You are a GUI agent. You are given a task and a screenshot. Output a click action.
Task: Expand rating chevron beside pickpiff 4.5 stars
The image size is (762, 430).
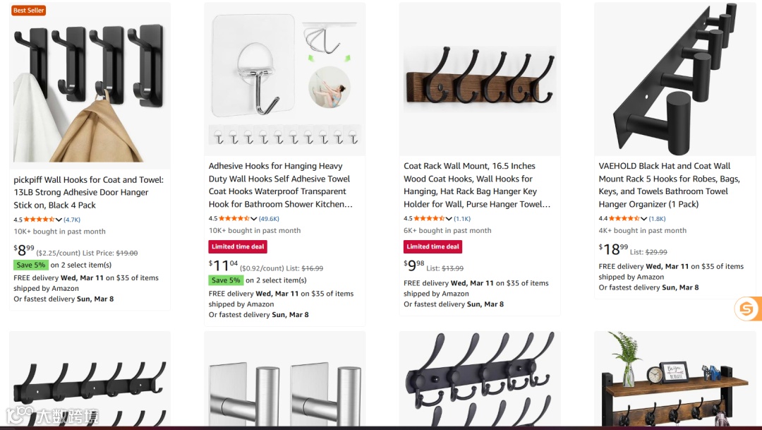click(59, 220)
